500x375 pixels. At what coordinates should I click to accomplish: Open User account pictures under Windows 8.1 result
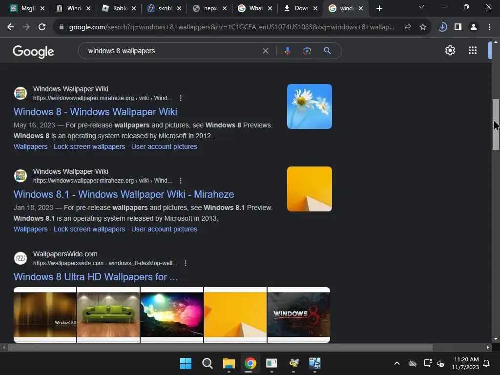[164, 229]
